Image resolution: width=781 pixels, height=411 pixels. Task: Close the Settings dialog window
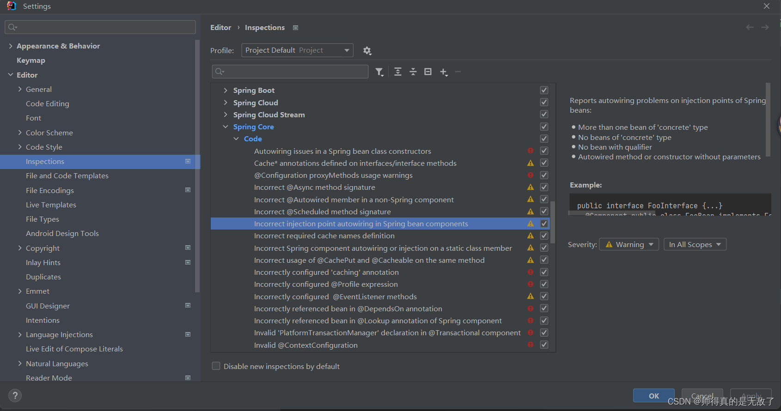[x=767, y=6]
